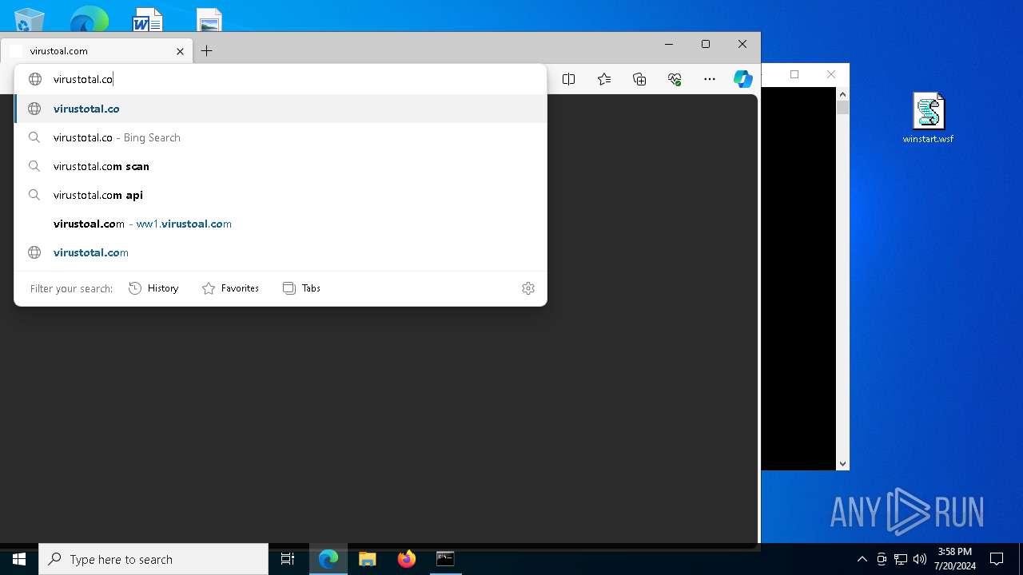
Task: Open winstart.wsf desktop file
Action: [x=928, y=118]
